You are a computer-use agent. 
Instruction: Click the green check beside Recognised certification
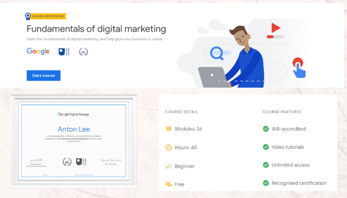[x=266, y=183]
